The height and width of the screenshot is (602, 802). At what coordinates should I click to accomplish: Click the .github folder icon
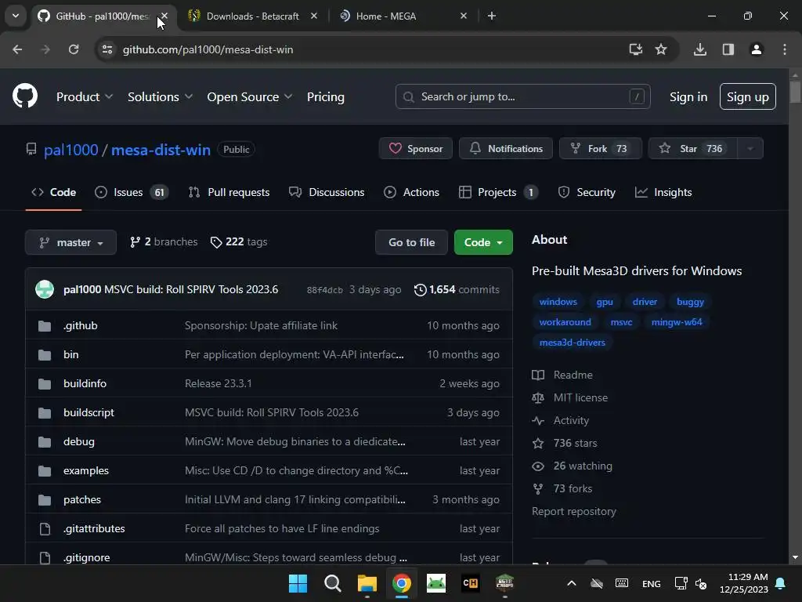click(x=45, y=326)
